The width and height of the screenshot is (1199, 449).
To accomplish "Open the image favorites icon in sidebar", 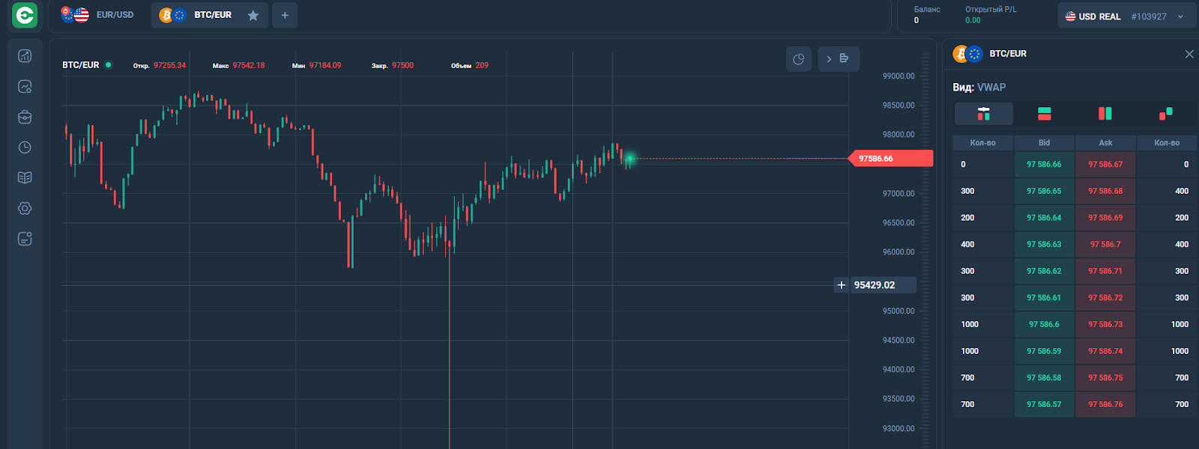I will (25, 87).
